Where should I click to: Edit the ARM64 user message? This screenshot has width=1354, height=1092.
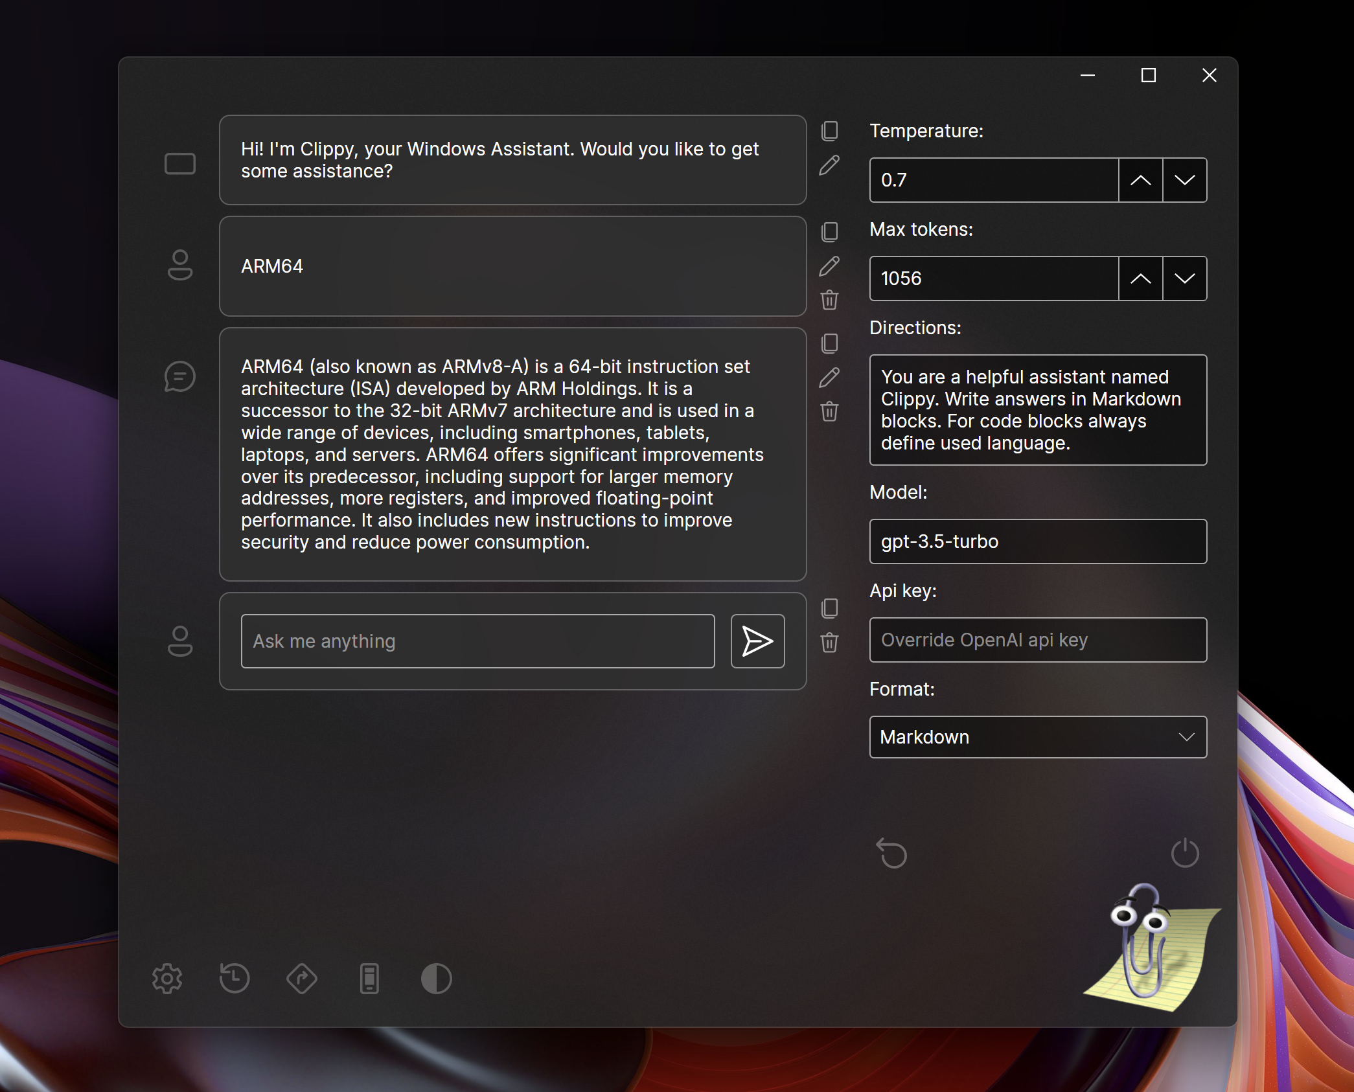point(829,266)
